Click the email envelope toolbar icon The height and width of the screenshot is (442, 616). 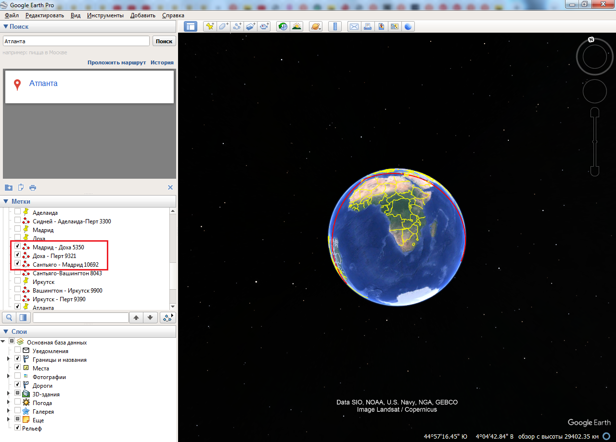pyautogui.click(x=354, y=26)
